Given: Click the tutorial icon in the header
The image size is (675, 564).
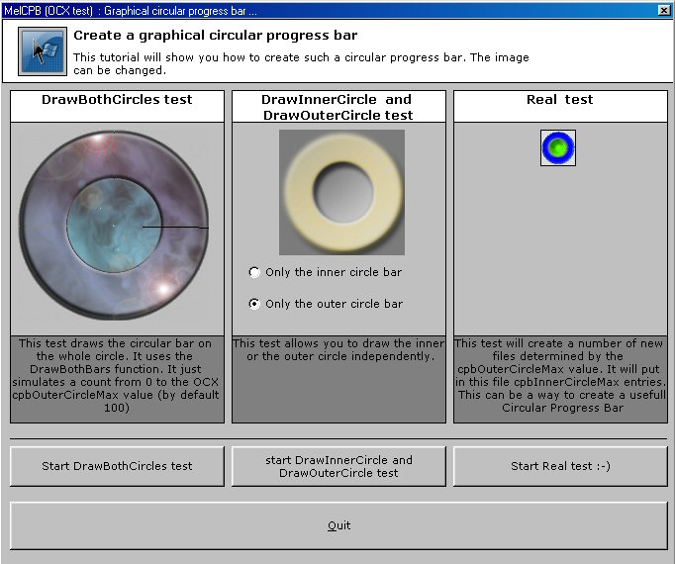Looking at the screenshot, I should (43, 51).
